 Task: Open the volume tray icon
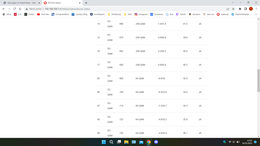(x=234, y=142)
